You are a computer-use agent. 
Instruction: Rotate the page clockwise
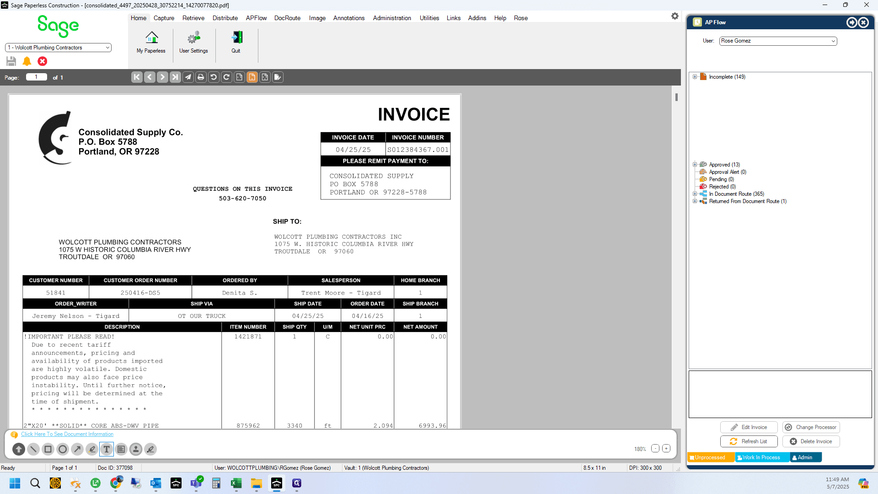click(226, 77)
